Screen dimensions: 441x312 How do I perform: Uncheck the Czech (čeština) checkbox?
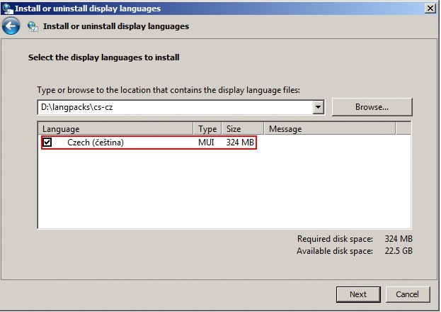coord(47,142)
